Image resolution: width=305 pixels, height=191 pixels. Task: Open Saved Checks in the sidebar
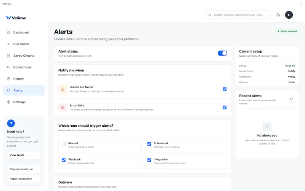coord(24,56)
